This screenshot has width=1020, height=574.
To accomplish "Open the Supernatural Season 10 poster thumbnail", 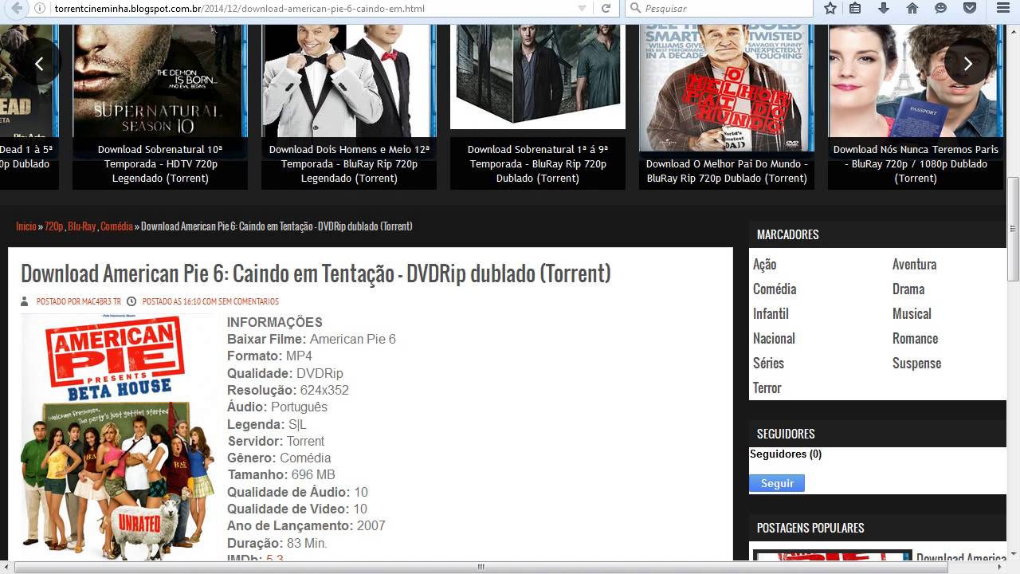I will (x=160, y=81).
